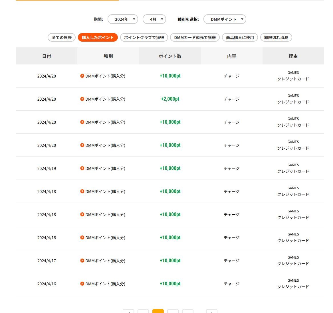Click the highlighted orange current page button
The image size is (333, 313).
click(x=158, y=311)
